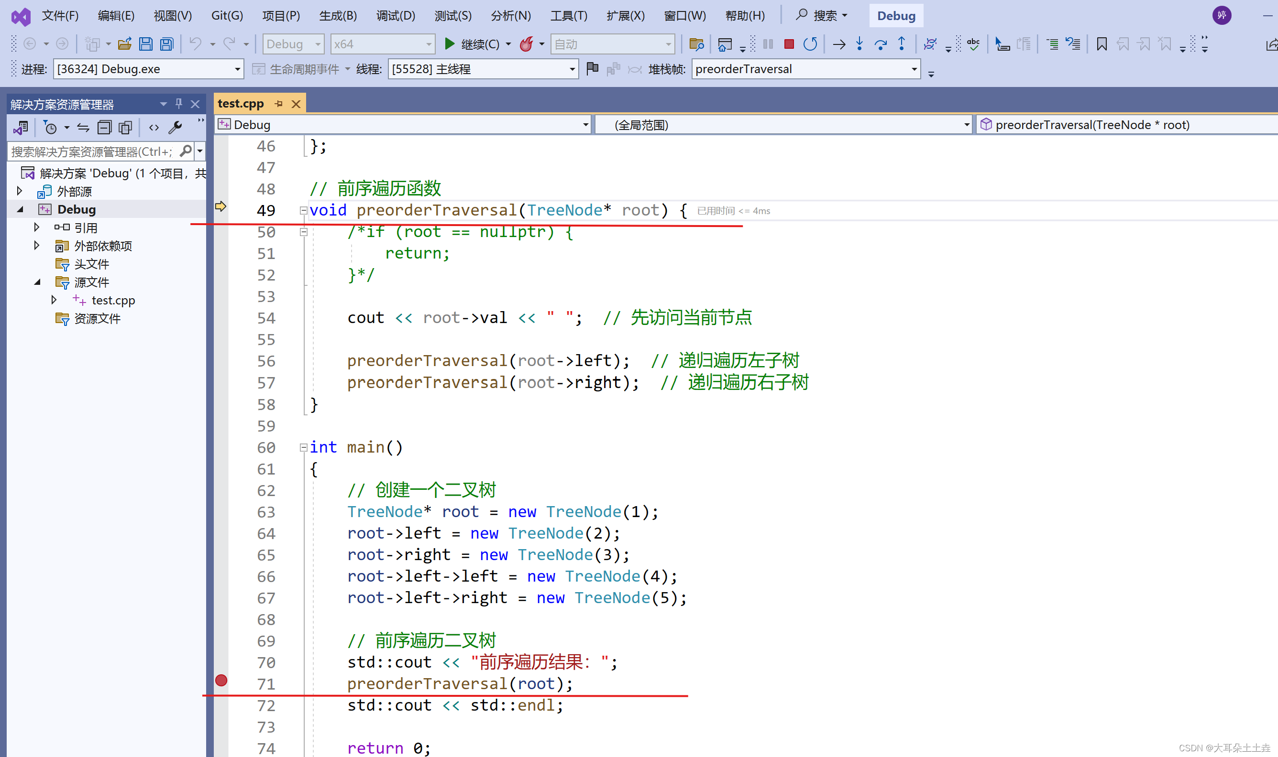Viewport: 1278px width, 757px height.
Task: Open the thread dropdown [55528] 主线程
Action: point(483,69)
